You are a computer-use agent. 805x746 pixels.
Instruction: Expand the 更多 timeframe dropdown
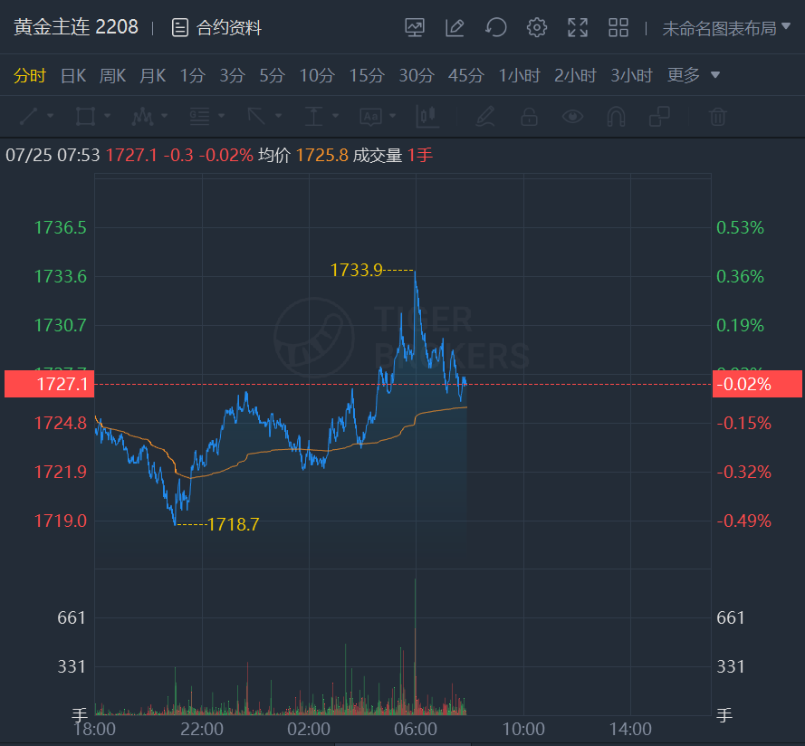click(694, 75)
